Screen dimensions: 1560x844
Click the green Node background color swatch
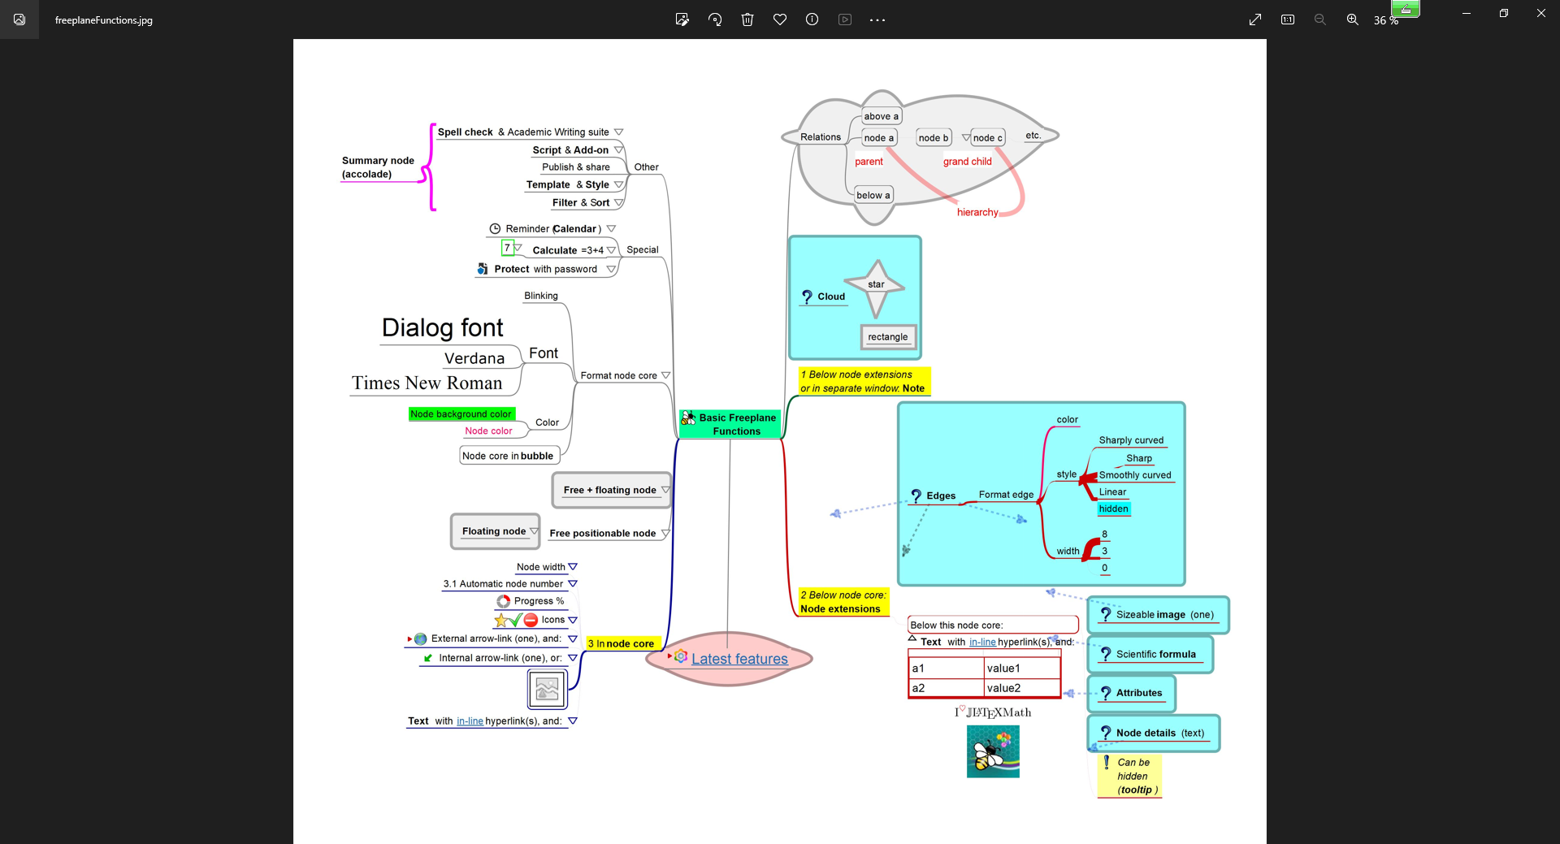pyautogui.click(x=461, y=414)
